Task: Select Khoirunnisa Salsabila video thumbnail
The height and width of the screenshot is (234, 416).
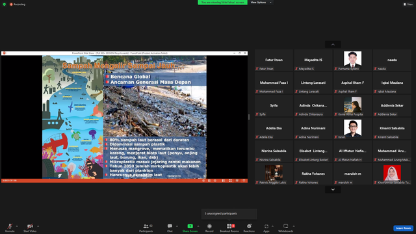Action: [x=392, y=173]
